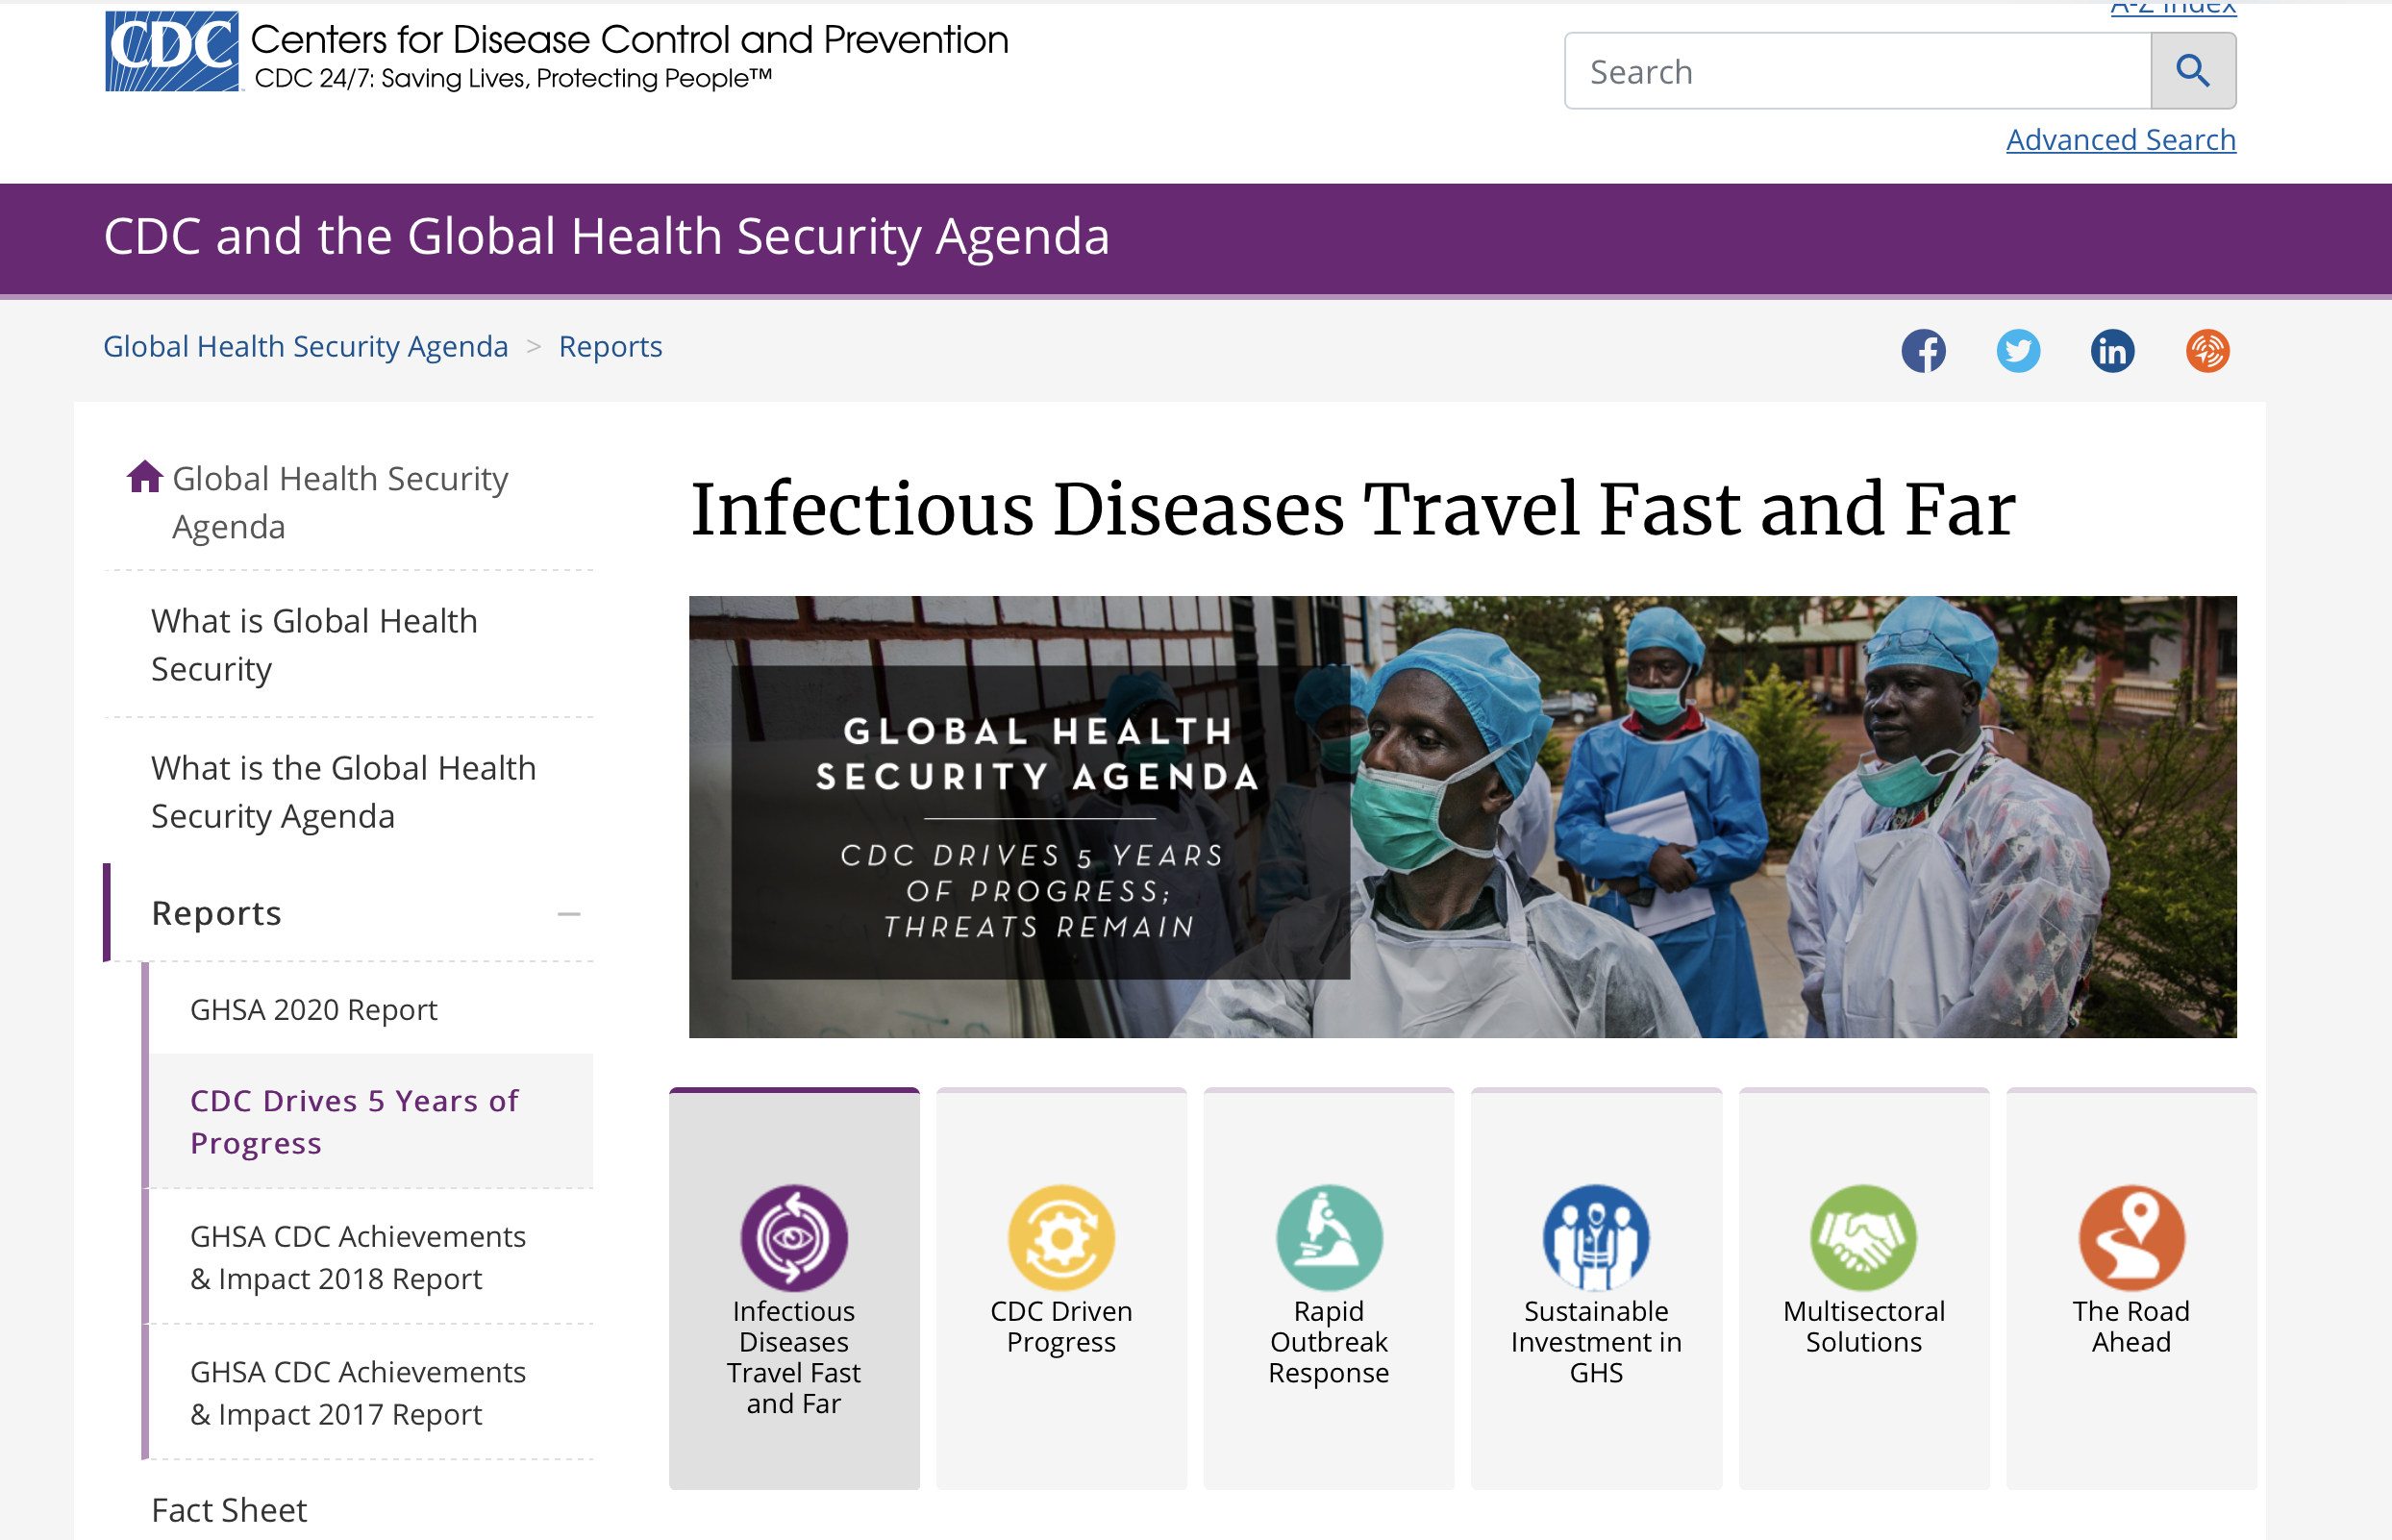Click Centers for Disease Control and Prevention title
2392x1540 pixels.
point(629,40)
